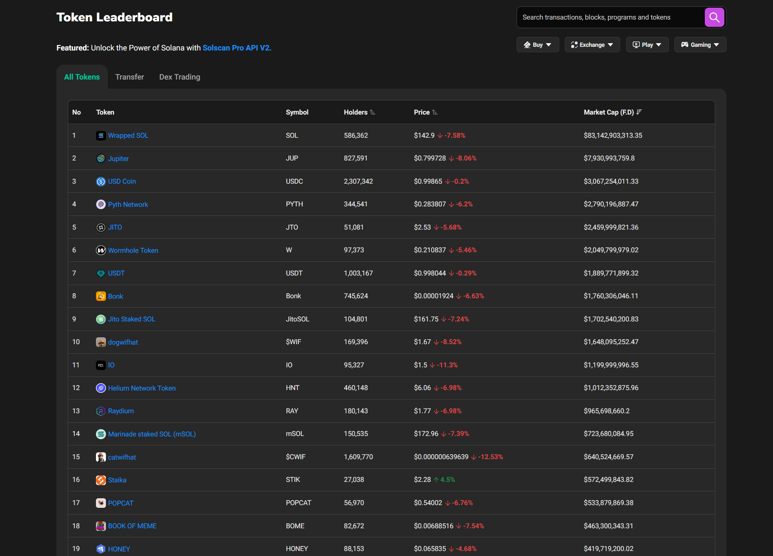Sort by Holders using sort icon
Image resolution: width=773 pixels, height=556 pixels.
click(x=372, y=112)
